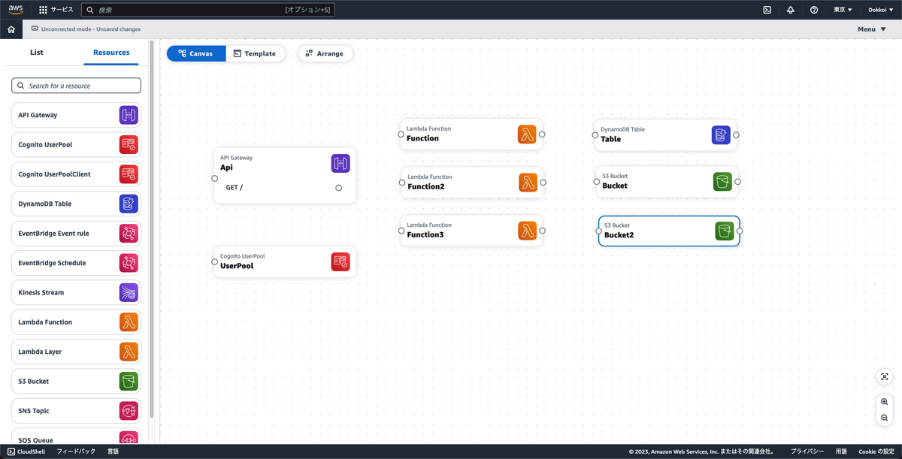
Task: Add Cognito UserPoolClient resource from palette
Action: (x=76, y=174)
